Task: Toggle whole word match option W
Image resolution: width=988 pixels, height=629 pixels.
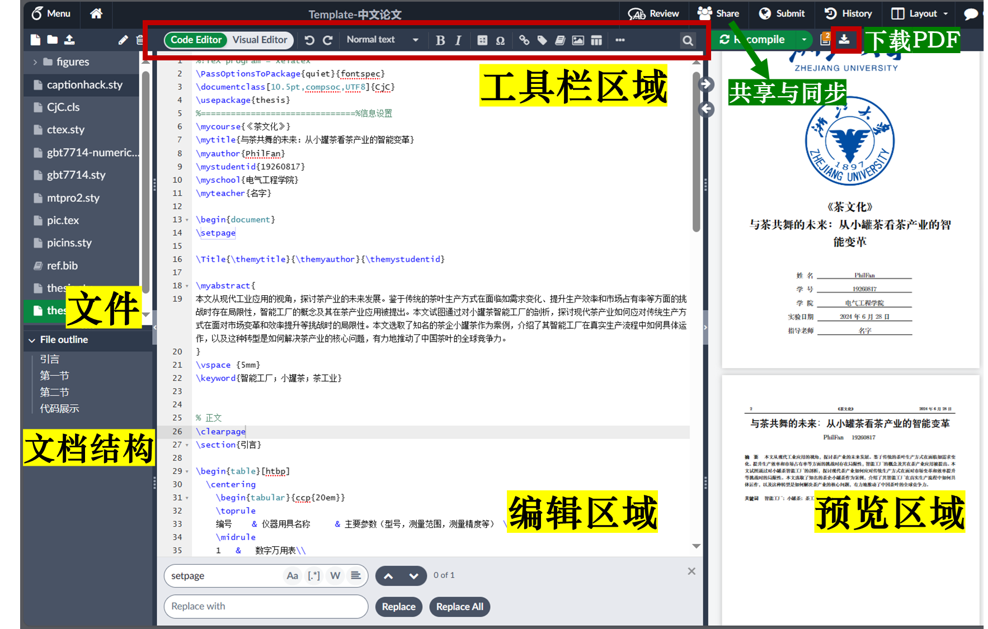Action: coord(335,575)
